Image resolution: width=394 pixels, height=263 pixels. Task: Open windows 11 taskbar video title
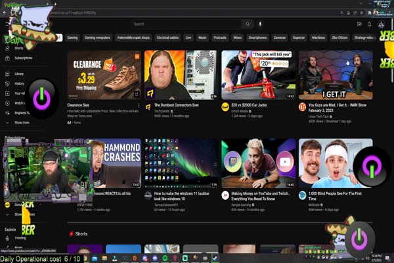click(182, 196)
